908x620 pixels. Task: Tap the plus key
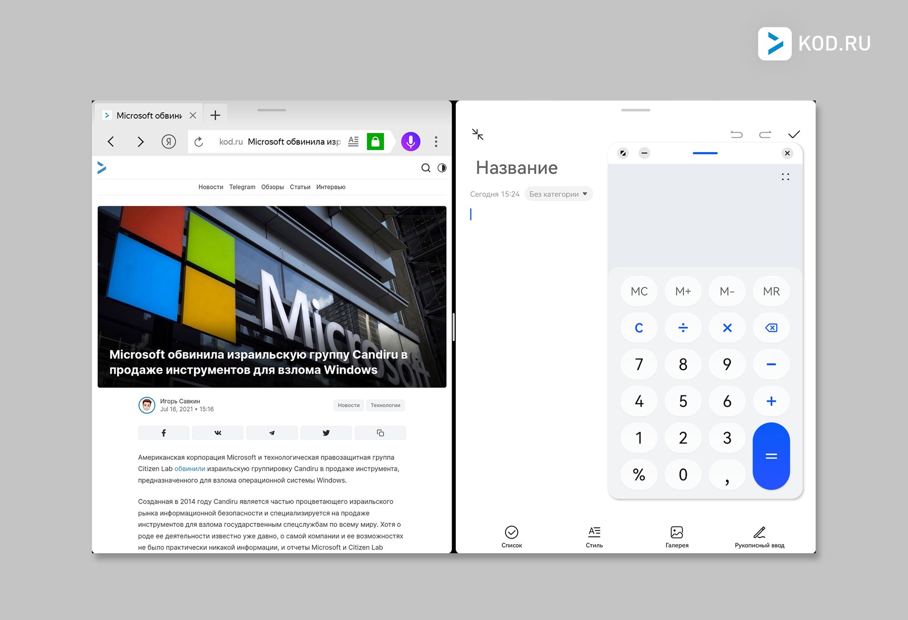(x=771, y=401)
